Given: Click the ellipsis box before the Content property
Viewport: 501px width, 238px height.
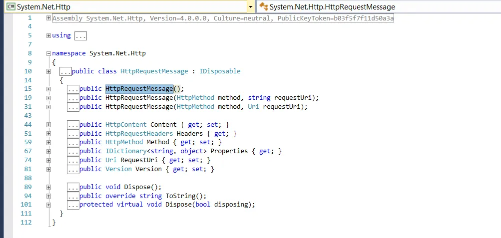Looking at the screenshot, I should tap(73, 125).
